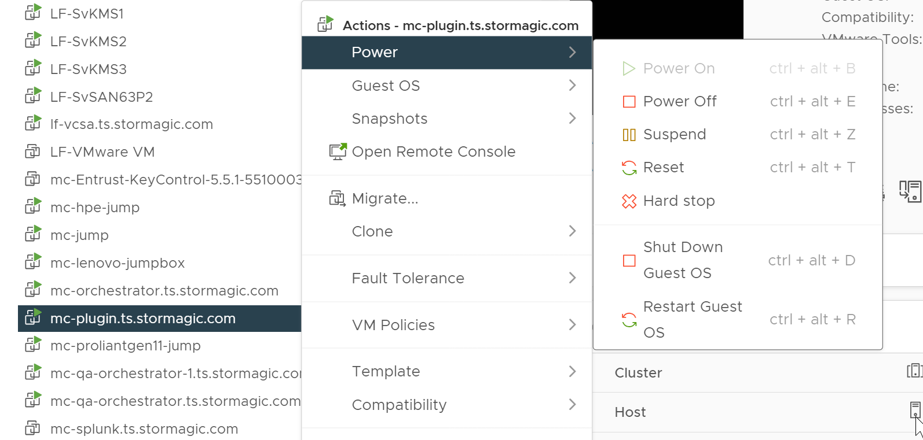
Task: Expand the Snapshots submenu chevron
Action: click(572, 119)
